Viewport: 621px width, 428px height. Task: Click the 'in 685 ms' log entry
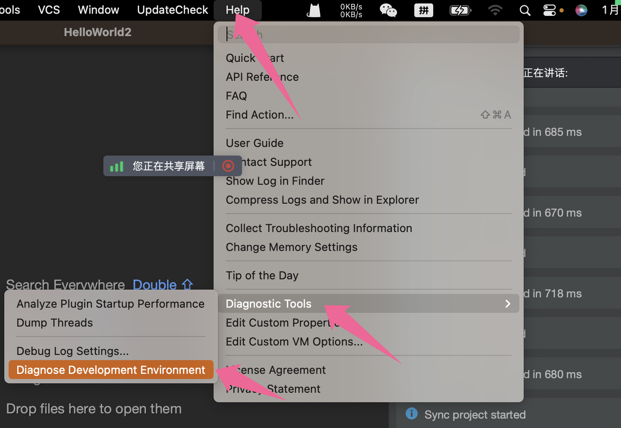(553, 132)
